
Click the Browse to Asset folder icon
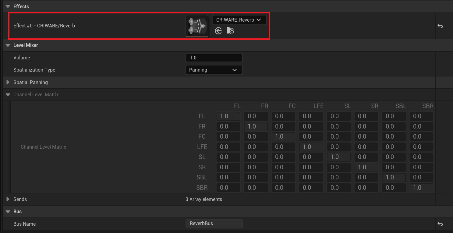point(230,31)
